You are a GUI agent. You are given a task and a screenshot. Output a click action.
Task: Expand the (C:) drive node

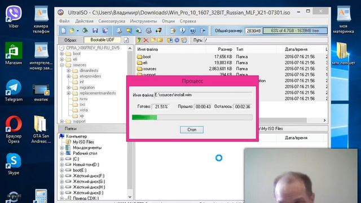tap(61, 159)
